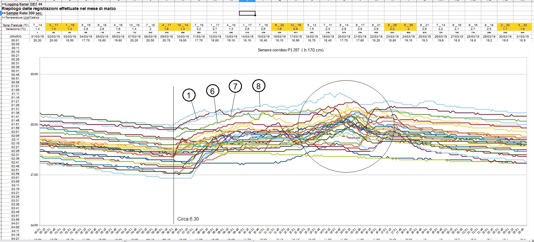
Task: Select the 'Temp Peretola (°C)' label cell
Action: point(16,25)
